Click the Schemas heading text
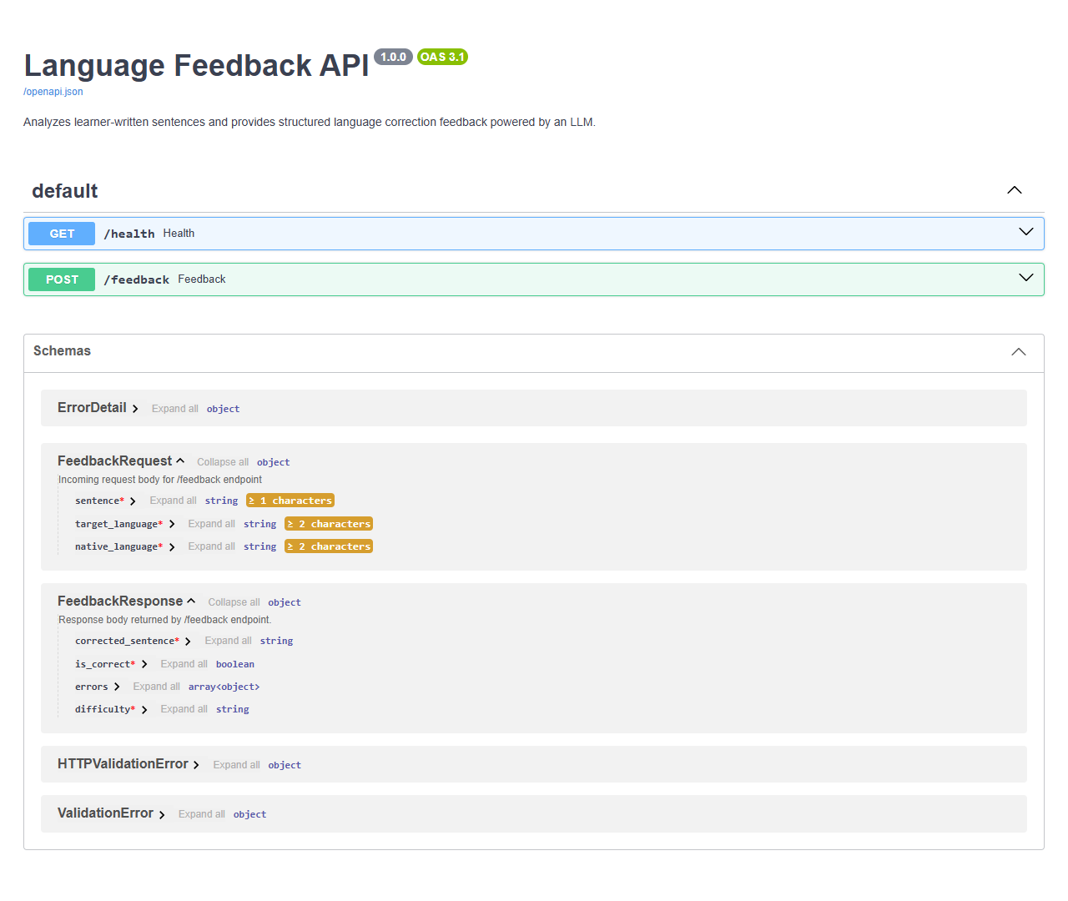The width and height of the screenshot is (1068, 901). pyautogui.click(x=62, y=351)
